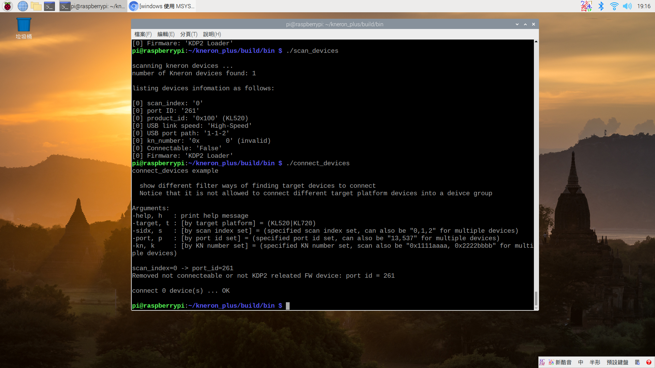Open the 分頁(T) menu in the terminal
Image resolution: width=655 pixels, height=368 pixels.
[x=189, y=34]
